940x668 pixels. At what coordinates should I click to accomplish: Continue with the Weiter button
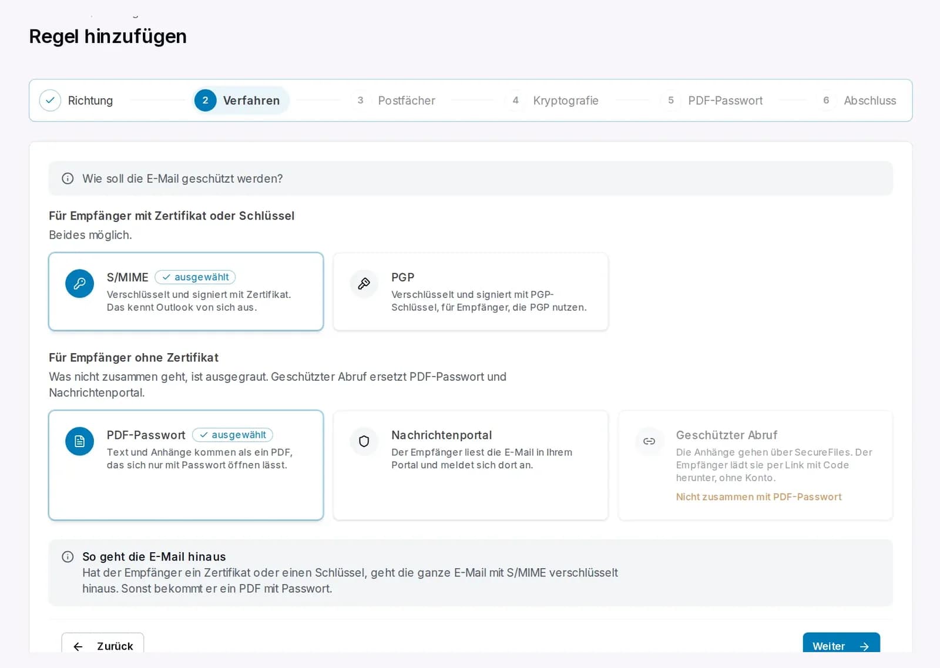click(x=841, y=643)
